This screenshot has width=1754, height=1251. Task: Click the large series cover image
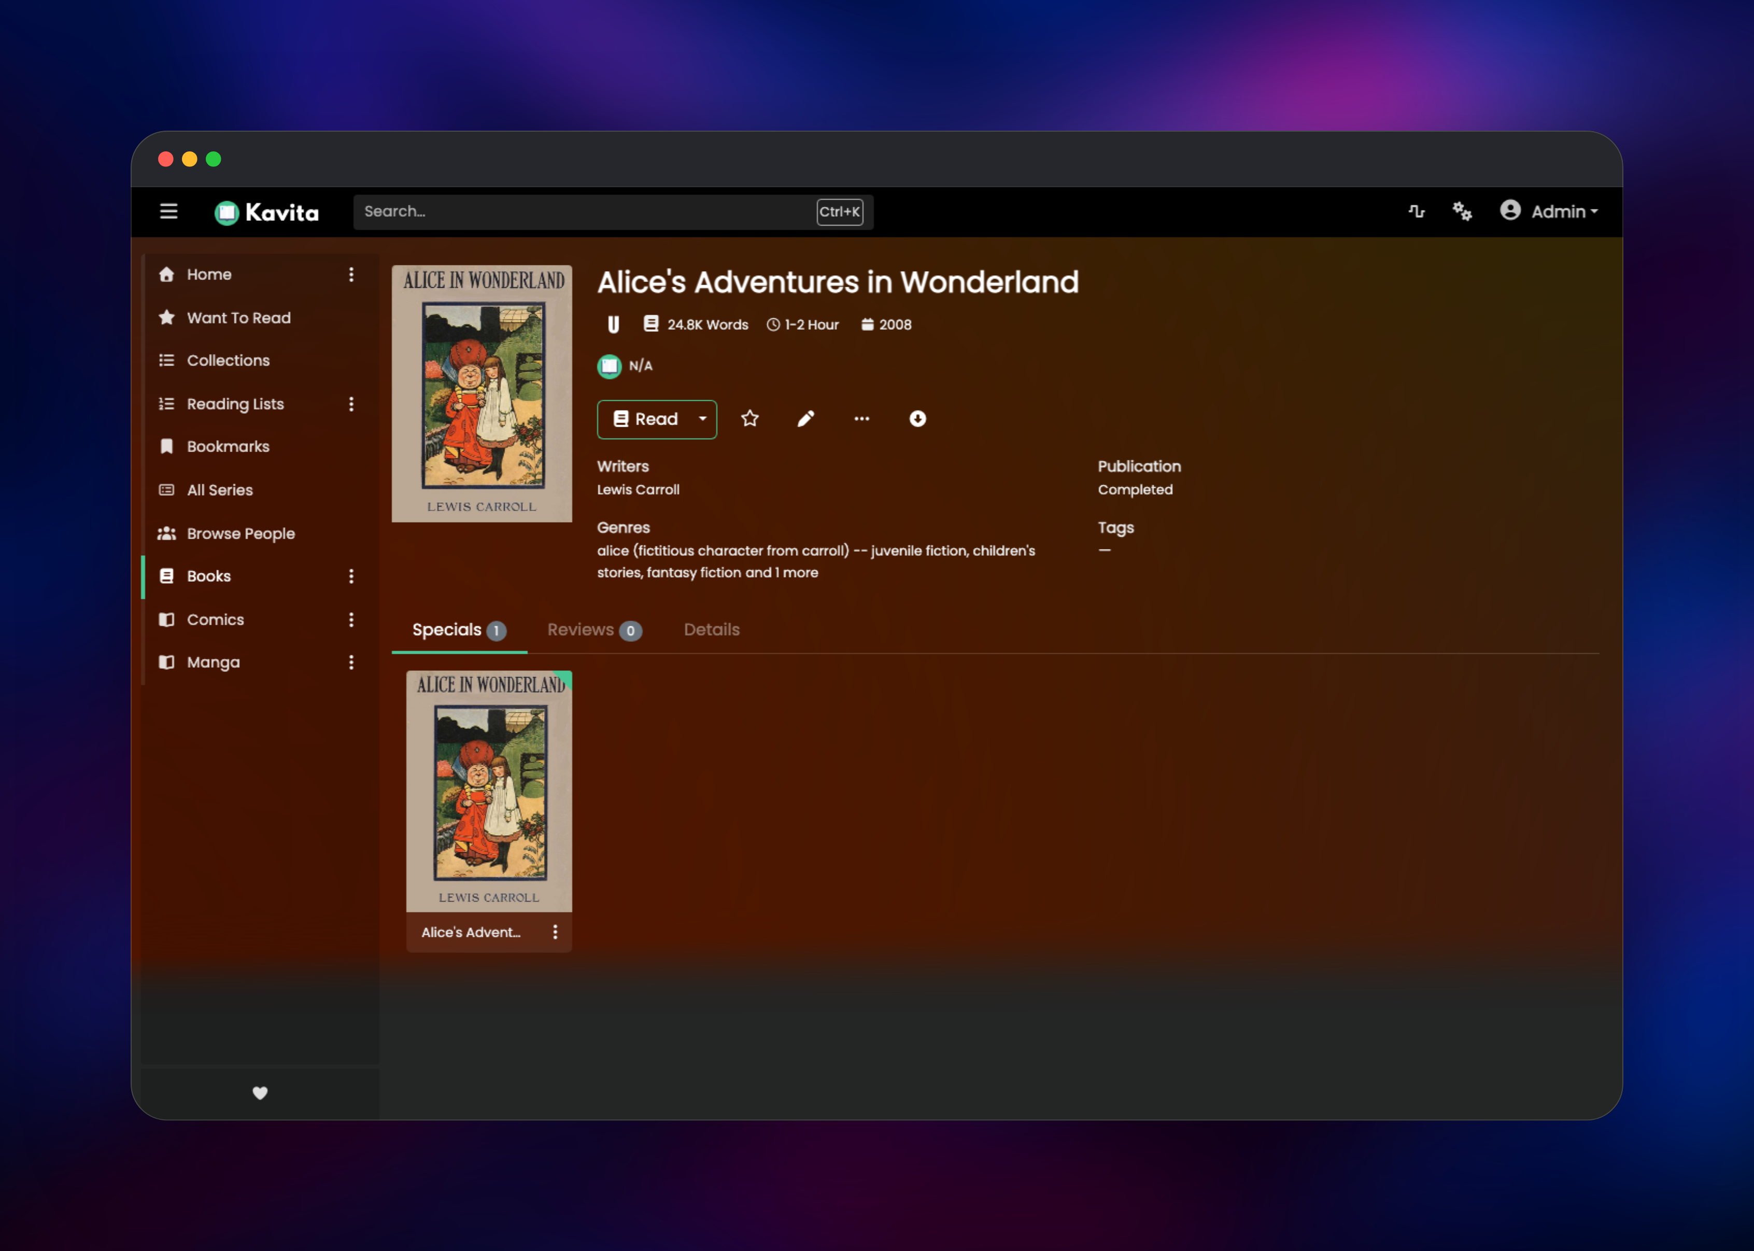tap(482, 393)
